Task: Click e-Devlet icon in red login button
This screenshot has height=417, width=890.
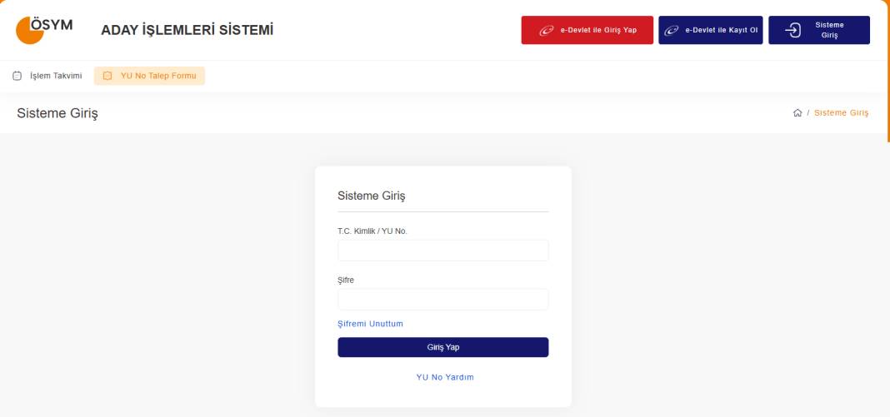Action: [x=547, y=31]
